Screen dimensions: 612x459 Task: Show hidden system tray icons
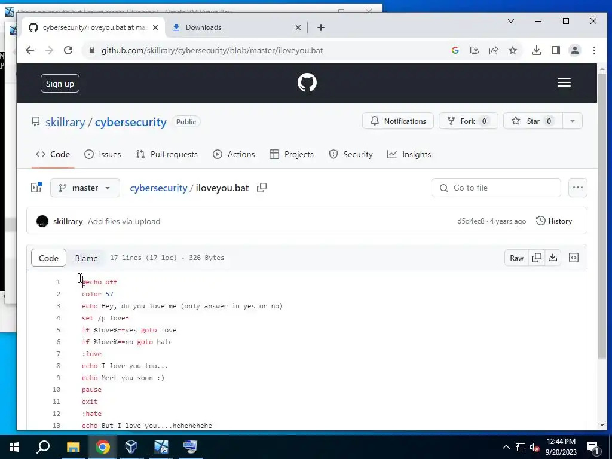pyautogui.click(x=506, y=447)
